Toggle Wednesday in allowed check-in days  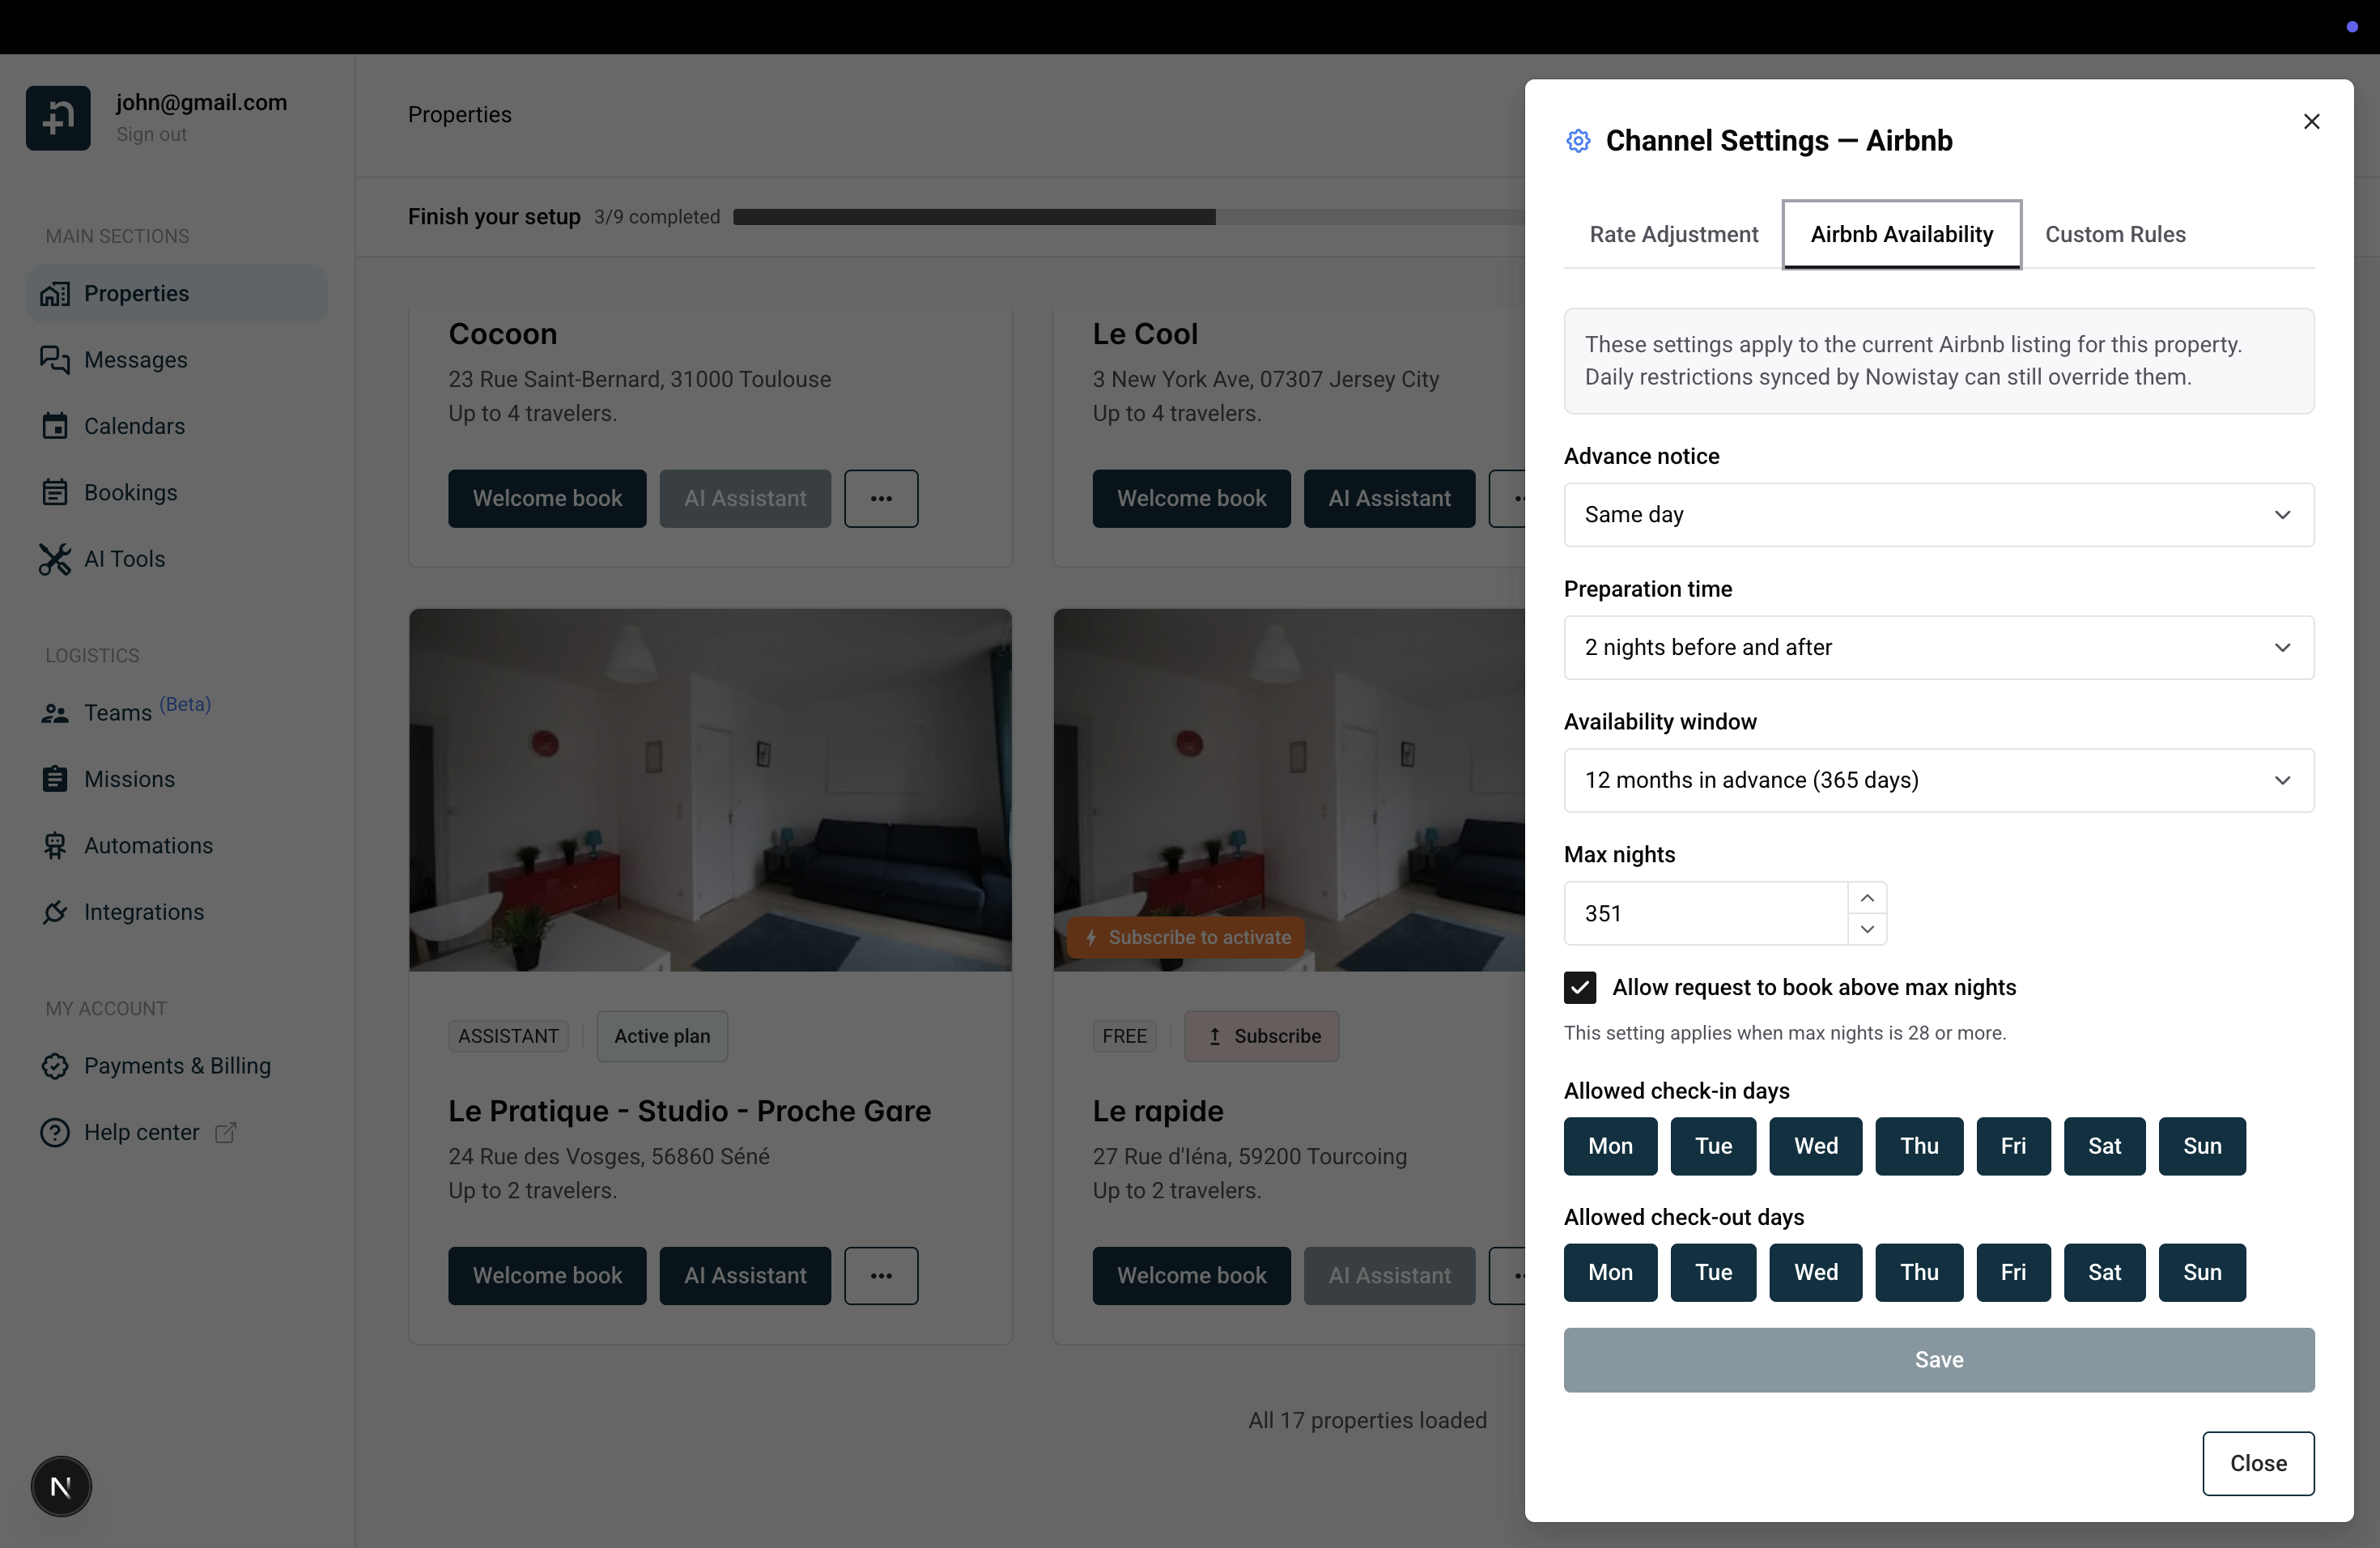(1816, 1146)
